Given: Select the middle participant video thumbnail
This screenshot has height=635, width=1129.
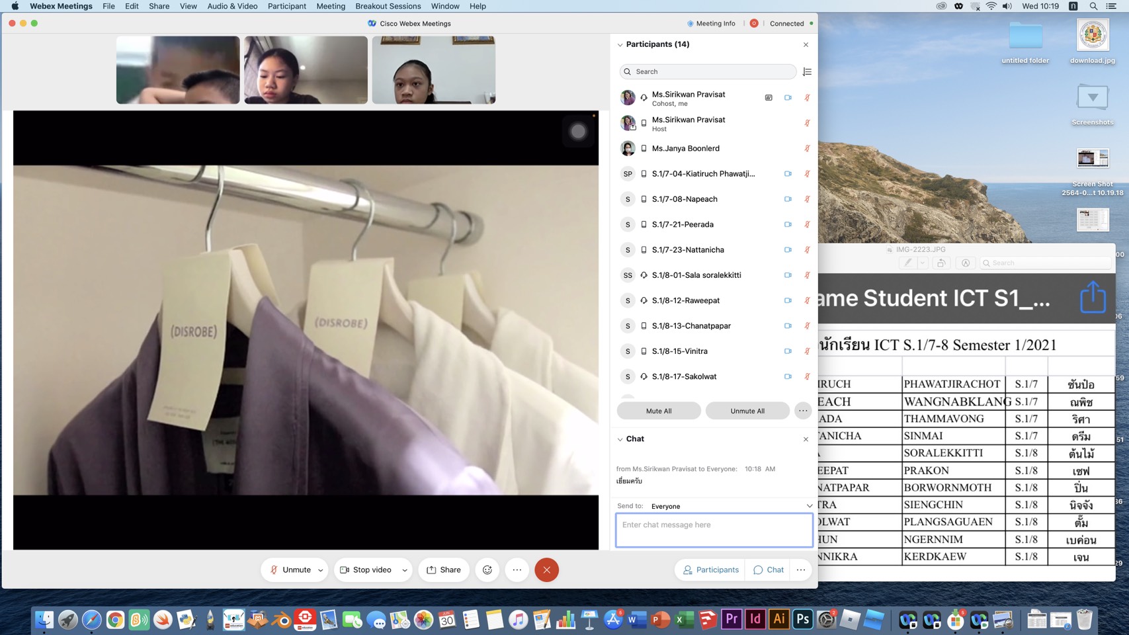Looking at the screenshot, I should 306,70.
